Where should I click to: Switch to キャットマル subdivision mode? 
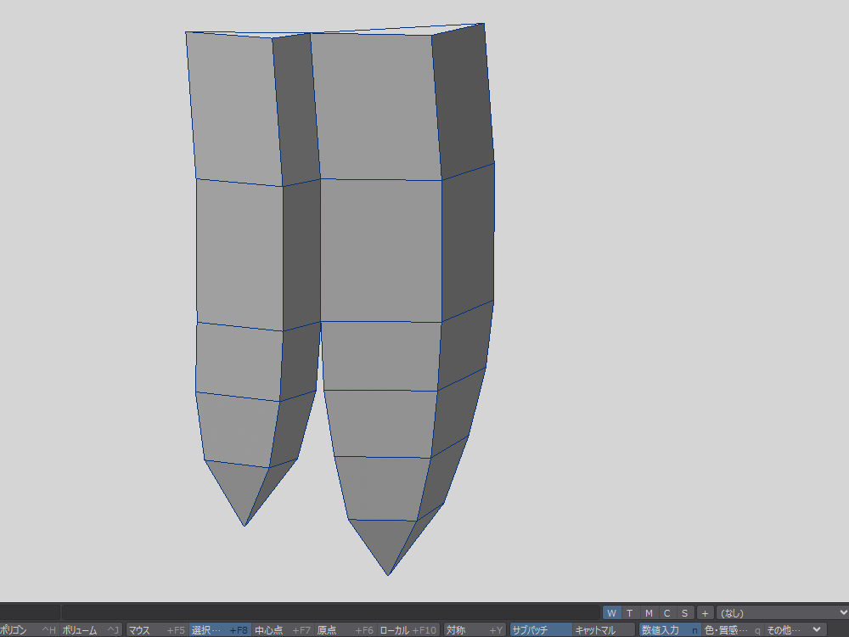coord(603,630)
